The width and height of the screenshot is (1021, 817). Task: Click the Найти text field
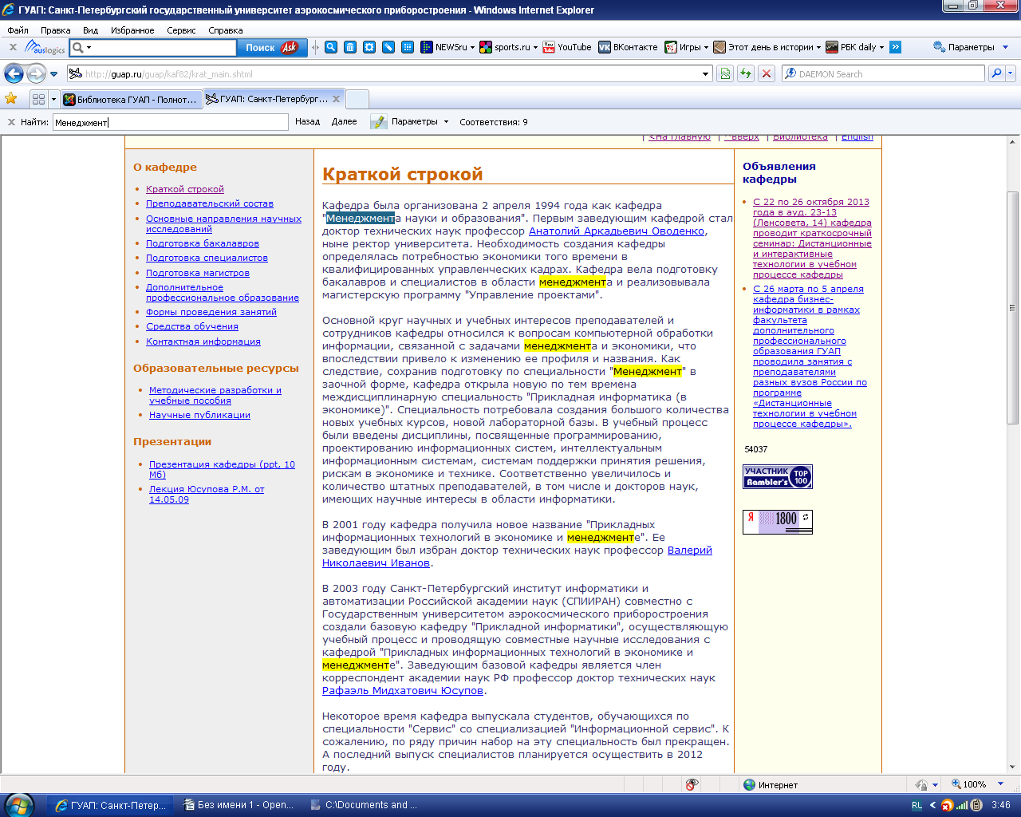170,122
